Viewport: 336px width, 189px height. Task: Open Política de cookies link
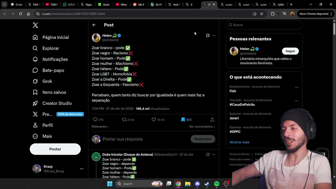pyautogui.click(x=240, y=159)
